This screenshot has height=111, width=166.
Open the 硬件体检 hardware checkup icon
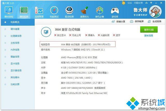[x=9, y=12]
